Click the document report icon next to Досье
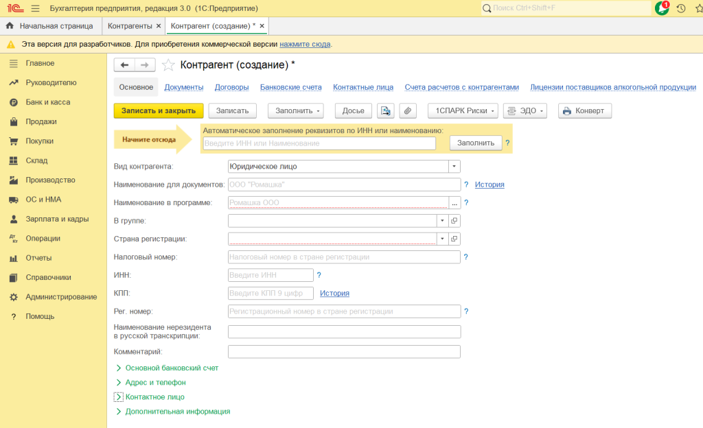Image resolution: width=703 pixels, height=428 pixels. (386, 111)
